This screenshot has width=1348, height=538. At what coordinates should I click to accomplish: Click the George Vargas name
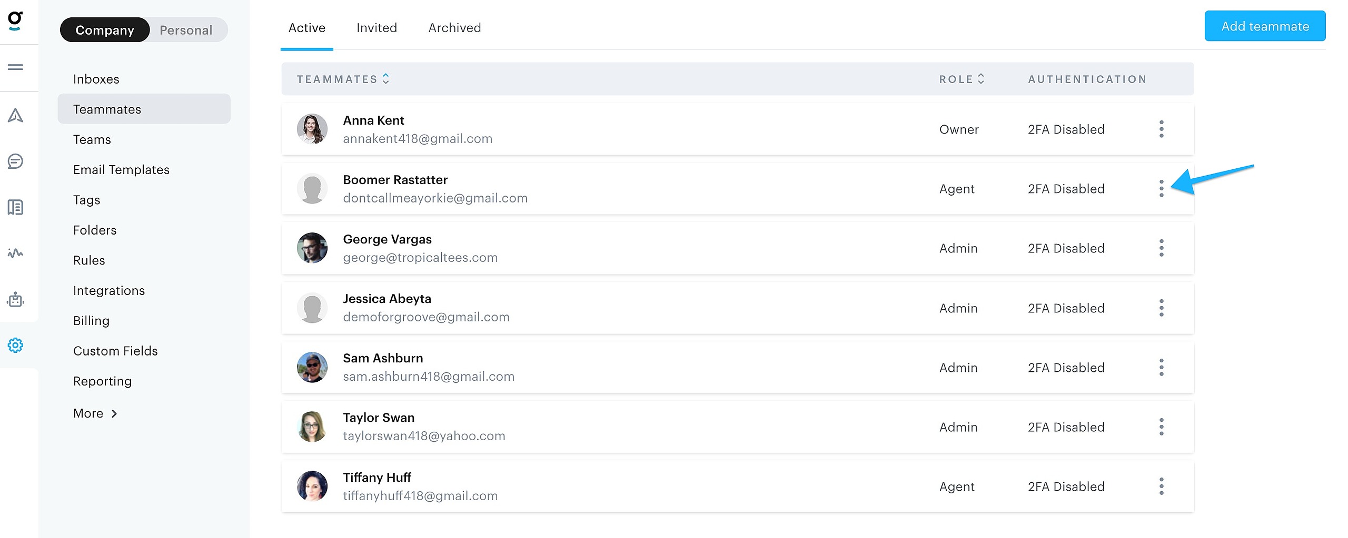387,239
